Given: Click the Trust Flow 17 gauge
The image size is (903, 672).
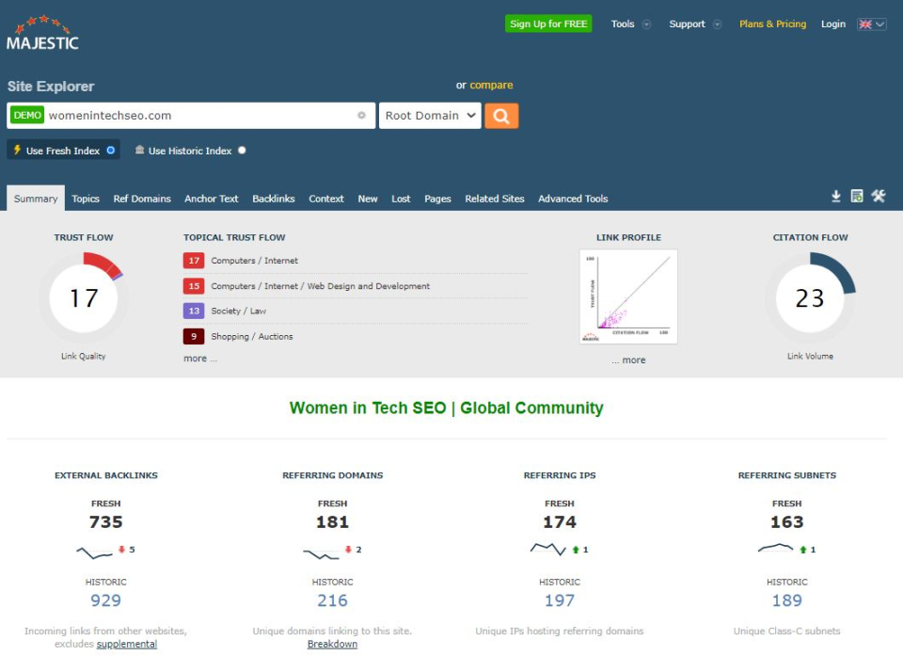Looking at the screenshot, I should point(84,298).
